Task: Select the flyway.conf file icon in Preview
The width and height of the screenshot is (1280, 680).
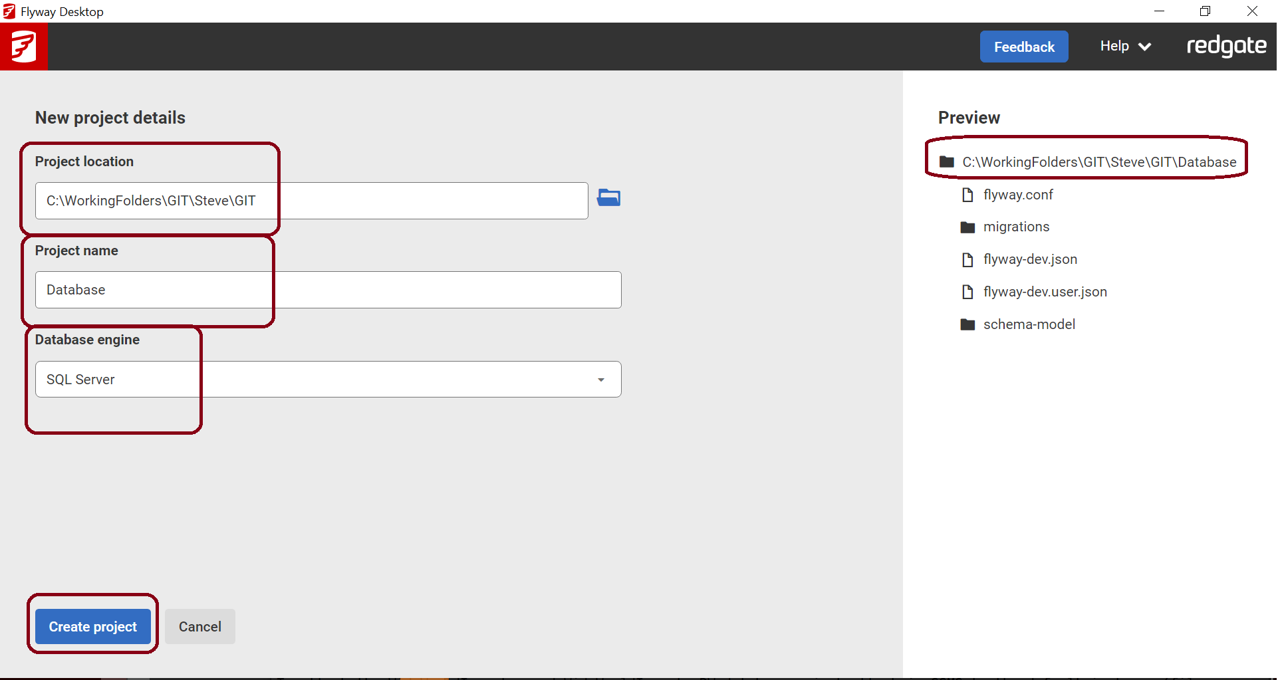Action: (967, 194)
